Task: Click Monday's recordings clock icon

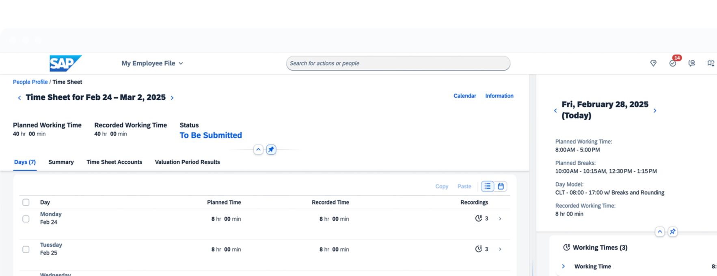Action: 478,218
